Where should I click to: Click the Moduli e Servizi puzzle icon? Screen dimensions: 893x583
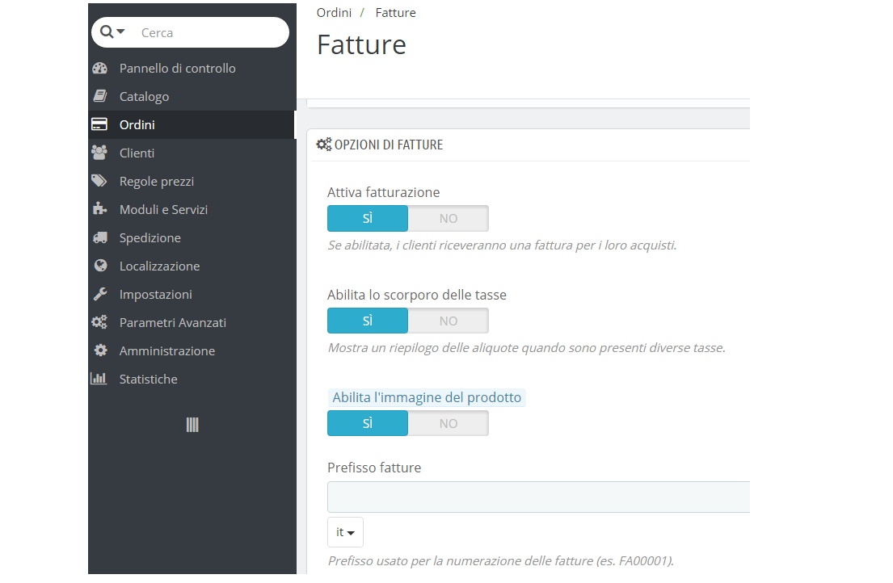(x=99, y=209)
